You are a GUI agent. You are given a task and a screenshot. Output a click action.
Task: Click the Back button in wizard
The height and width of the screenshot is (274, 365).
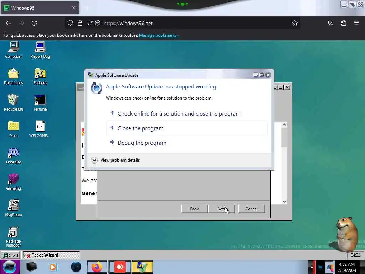[x=194, y=209]
